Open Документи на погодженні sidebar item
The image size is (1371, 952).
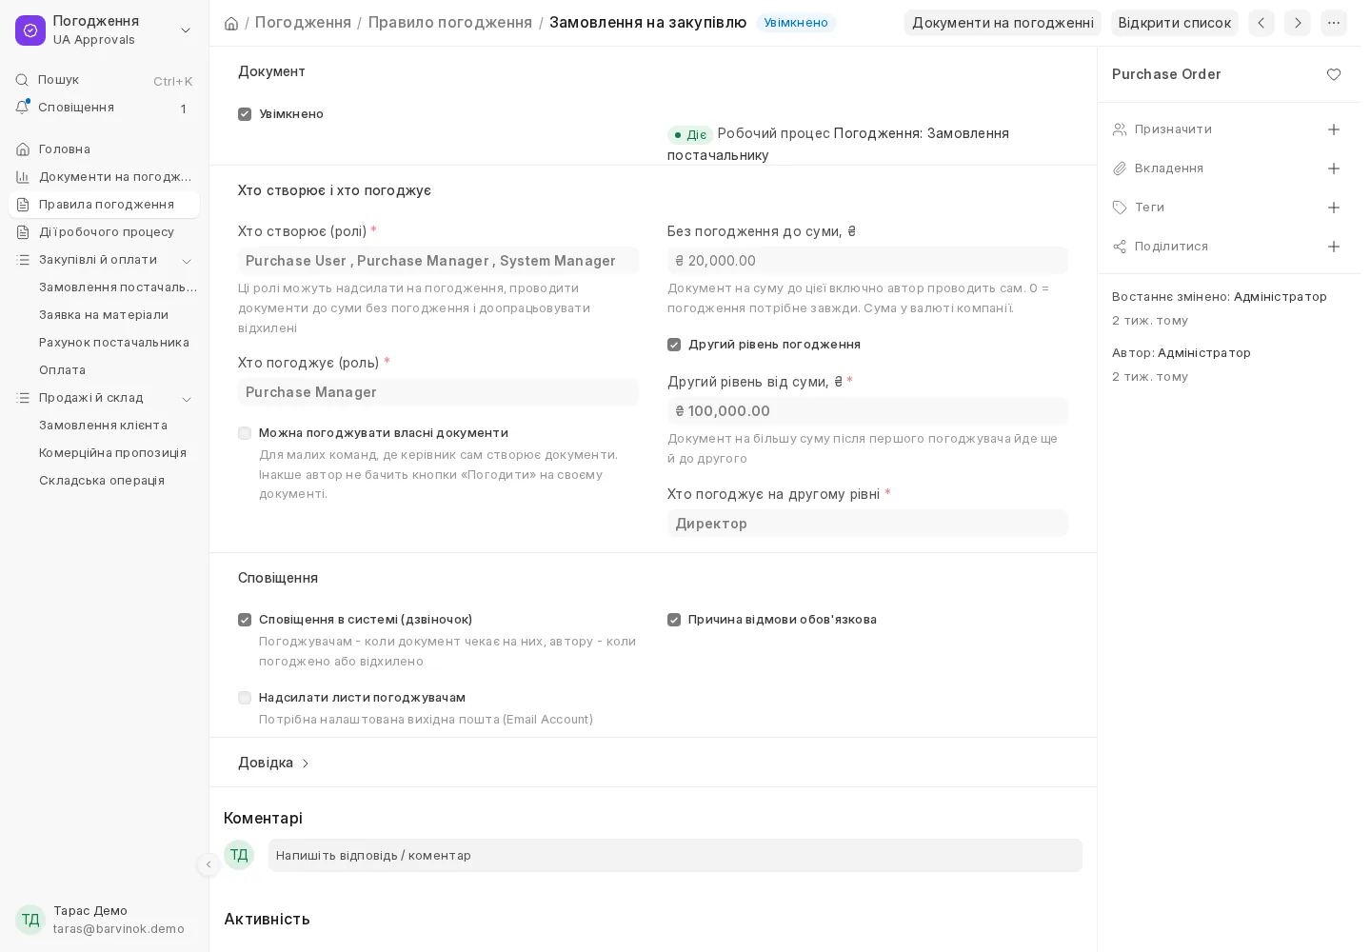[x=105, y=177]
